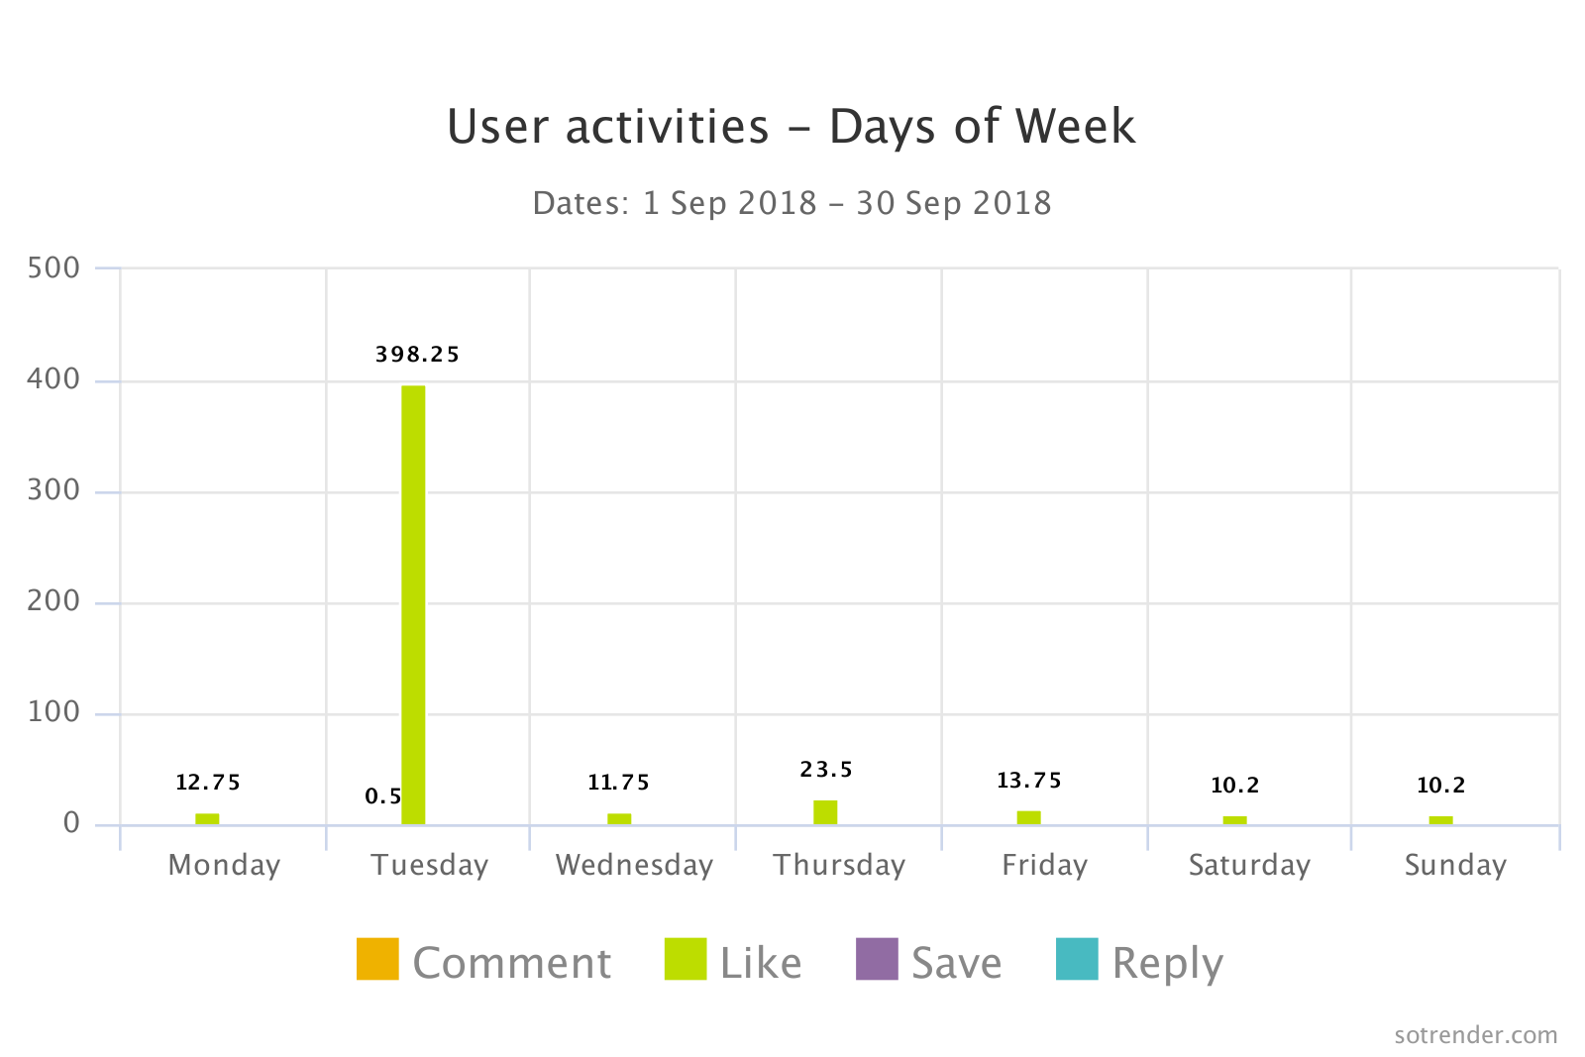Screen dimensions: 1585x1057
Task: Click the dates subtitle text
Action: click(792, 203)
